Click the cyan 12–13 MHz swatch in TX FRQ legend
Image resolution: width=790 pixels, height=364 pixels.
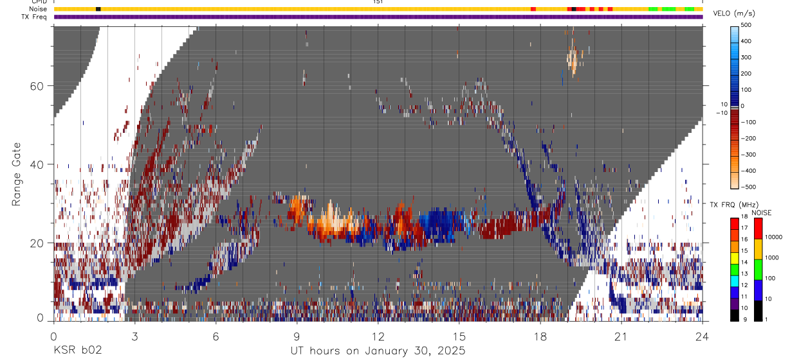(735, 281)
